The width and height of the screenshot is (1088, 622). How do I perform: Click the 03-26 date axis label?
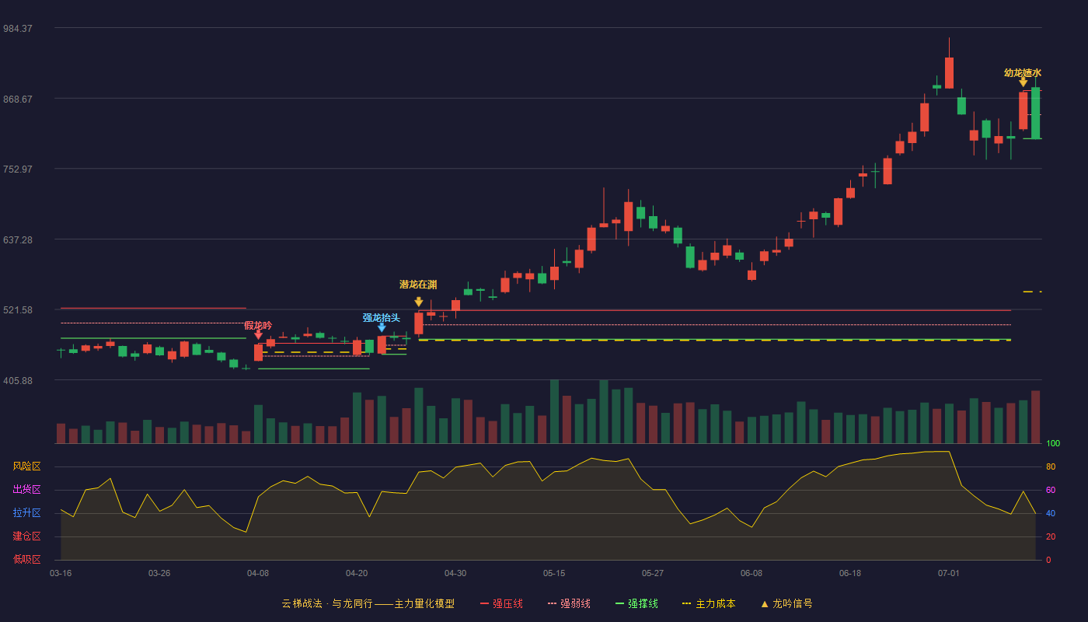point(159,573)
